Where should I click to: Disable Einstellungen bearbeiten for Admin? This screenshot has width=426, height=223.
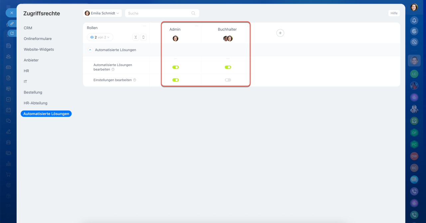[175, 80]
